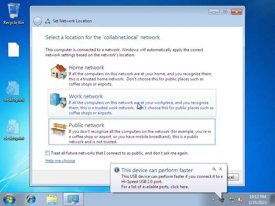
Task: Click 'This device can perform faster' title
Action: click(157, 170)
